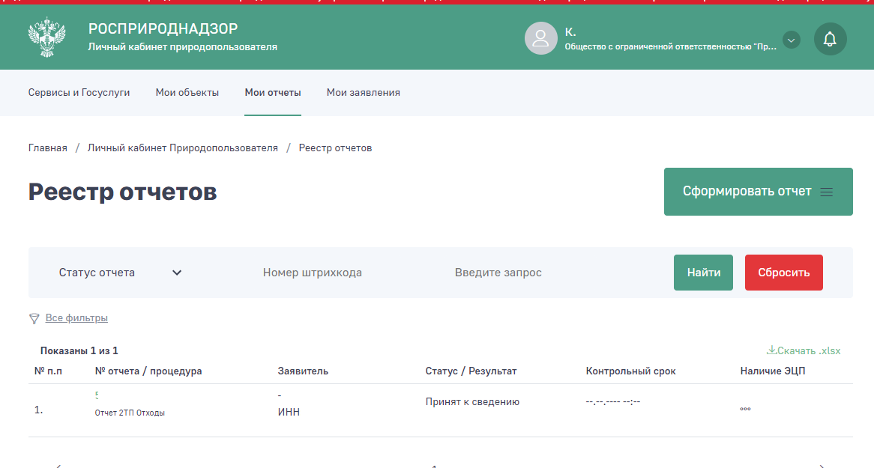Select the Мои отчеты tab
874x468 pixels.
point(273,93)
